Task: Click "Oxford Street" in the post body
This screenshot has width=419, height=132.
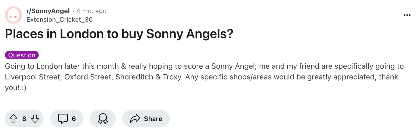Action: [x=88, y=77]
